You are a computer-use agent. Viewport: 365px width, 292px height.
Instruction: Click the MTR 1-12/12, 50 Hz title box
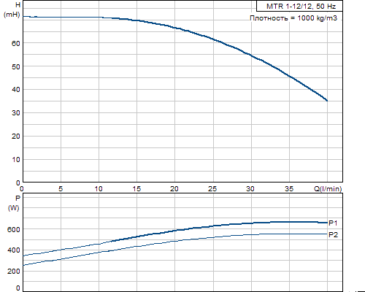[x=299, y=6]
